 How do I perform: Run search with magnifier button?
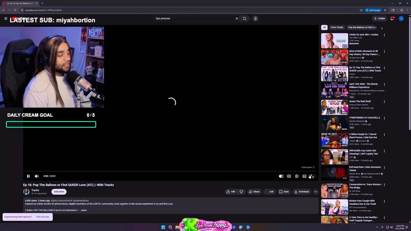click(x=245, y=19)
